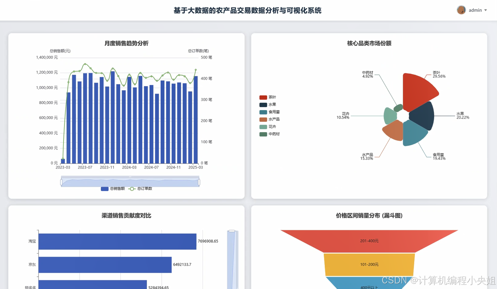Click the 500 笔 right axis label
497x289 pixels.
coord(206,57)
